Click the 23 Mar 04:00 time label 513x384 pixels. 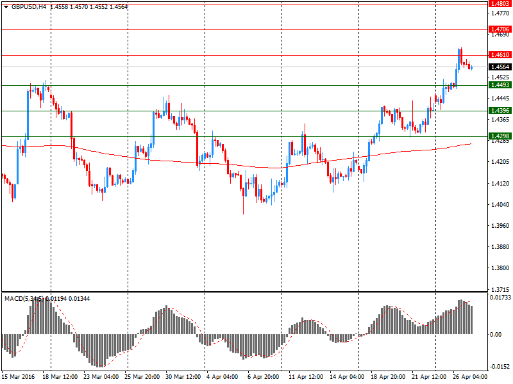coord(101,377)
